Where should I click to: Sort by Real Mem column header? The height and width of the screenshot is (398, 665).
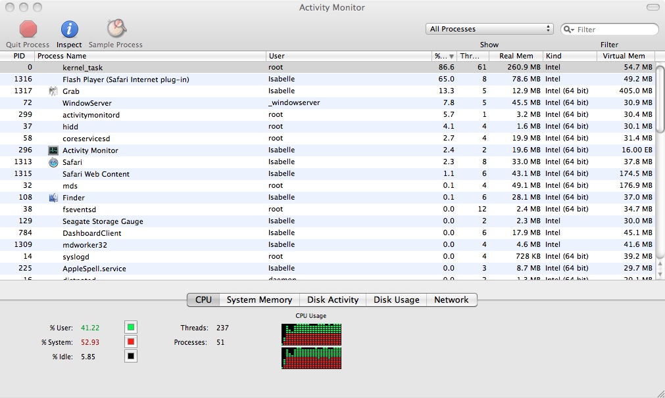tap(516, 56)
